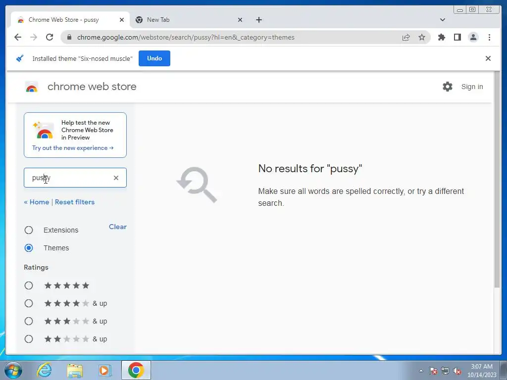Click the page vertical scrollbar
507x380 pixels.
click(497, 179)
